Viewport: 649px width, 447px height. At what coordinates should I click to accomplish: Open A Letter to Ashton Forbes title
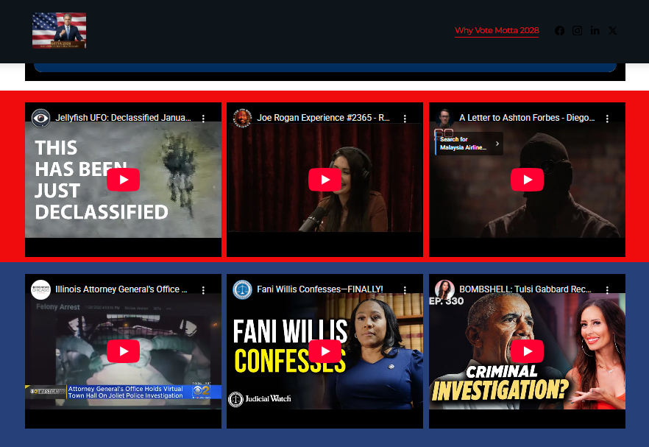(527, 118)
